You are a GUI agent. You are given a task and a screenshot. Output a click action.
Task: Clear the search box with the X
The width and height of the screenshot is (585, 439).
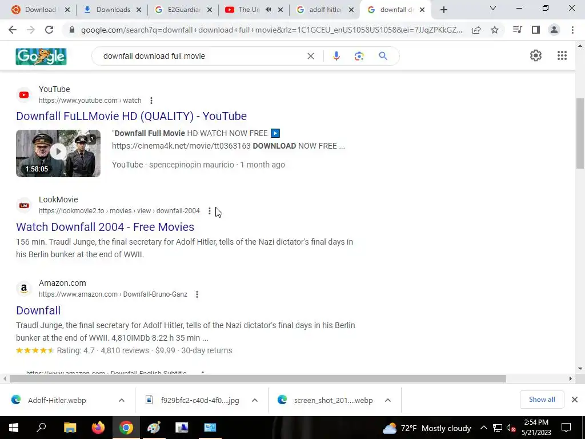tap(310, 56)
